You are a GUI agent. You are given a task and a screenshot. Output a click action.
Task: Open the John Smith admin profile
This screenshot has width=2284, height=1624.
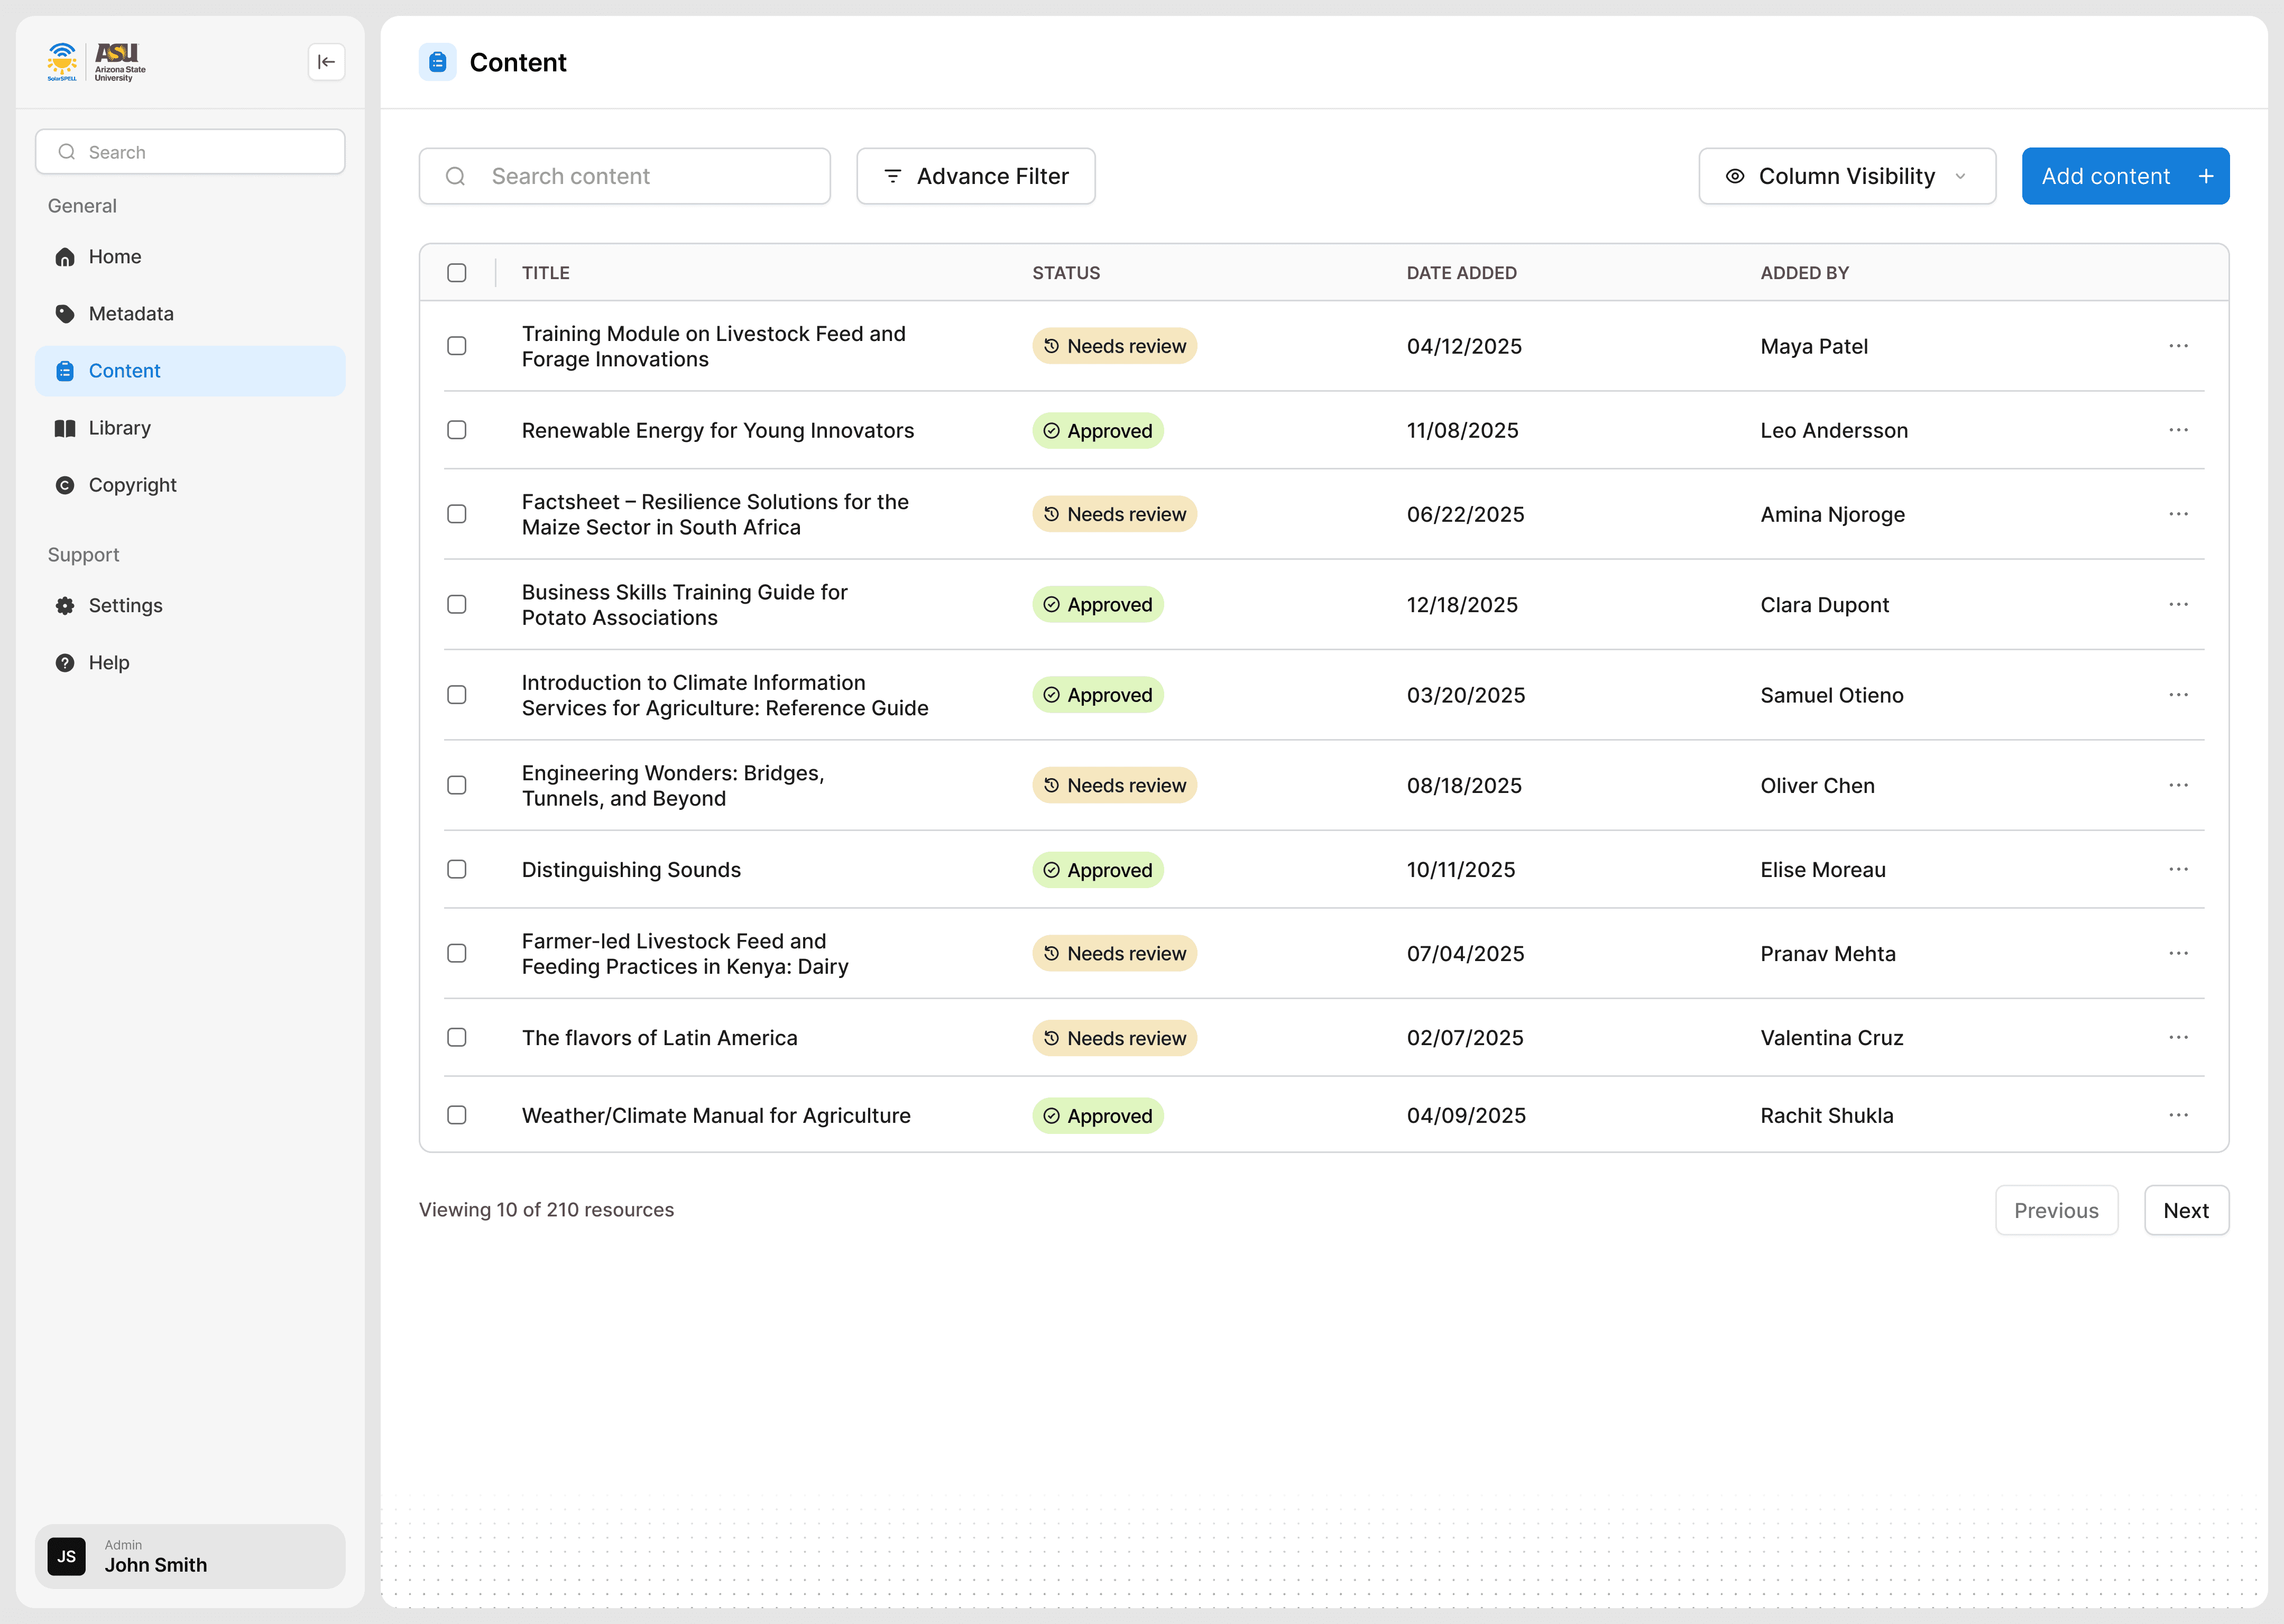[190, 1556]
